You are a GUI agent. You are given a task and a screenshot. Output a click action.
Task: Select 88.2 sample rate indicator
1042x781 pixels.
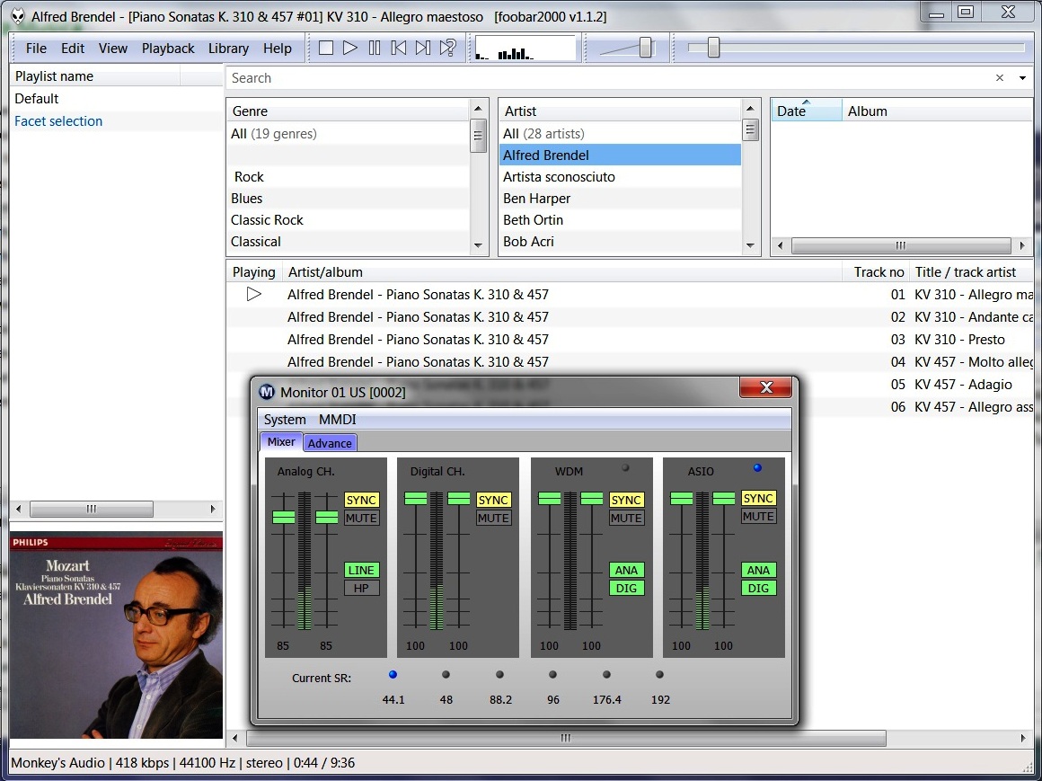499,675
